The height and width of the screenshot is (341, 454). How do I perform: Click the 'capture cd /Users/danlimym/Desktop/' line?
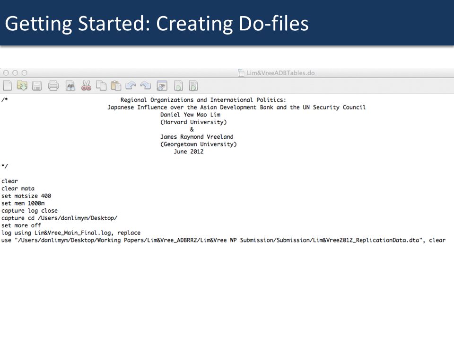point(60,218)
